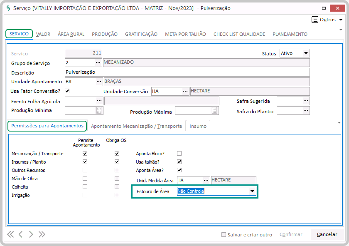Click the app logo in title bar
Viewport: 349px width, 246px height.
click(8, 8)
